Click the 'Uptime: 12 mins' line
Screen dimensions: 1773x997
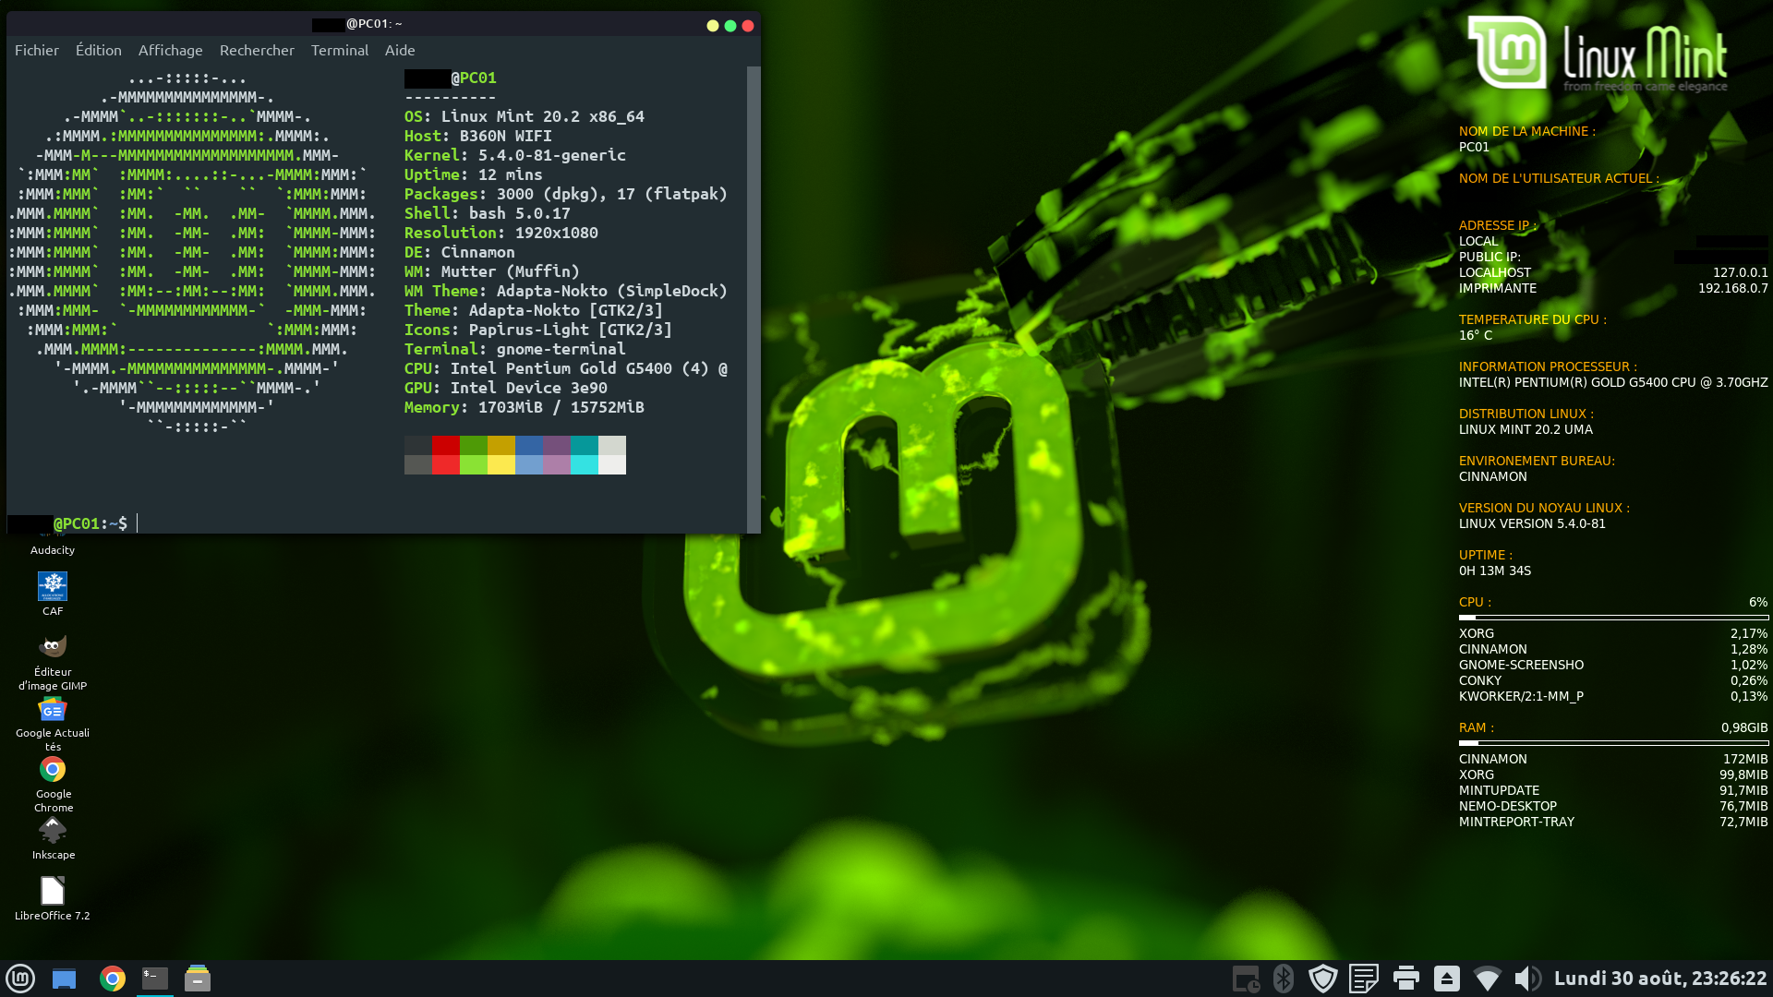point(474,174)
